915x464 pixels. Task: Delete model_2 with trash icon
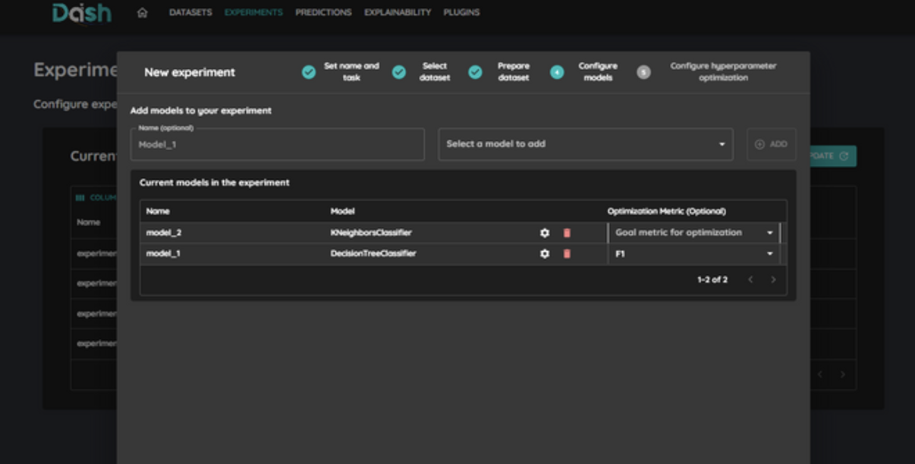(x=566, y=233)
